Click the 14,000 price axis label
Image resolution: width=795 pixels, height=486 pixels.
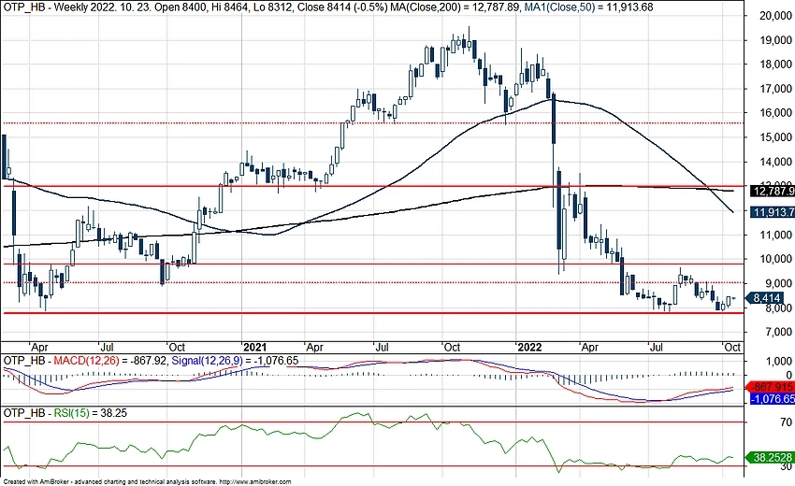coord(775,162)
